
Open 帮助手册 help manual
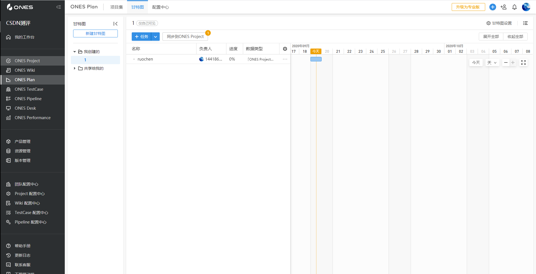(x=32, y=246)
